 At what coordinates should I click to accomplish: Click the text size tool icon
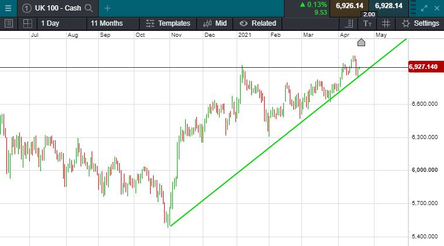click(367, 23)
